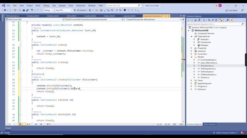Viewport: 247px width, 138px height.
Task: Open the Build menu
Action: pyautogui.click(x=38, y=5)
